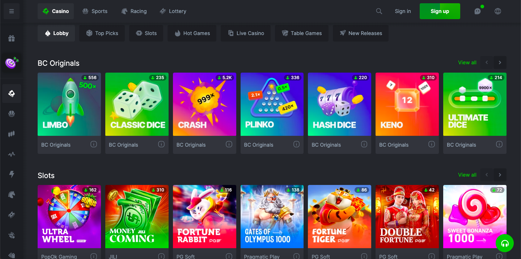The width and height of the screenshot is (521, 259).
Task: Open the CRASH game thumbnail
Action: [204, 104]
